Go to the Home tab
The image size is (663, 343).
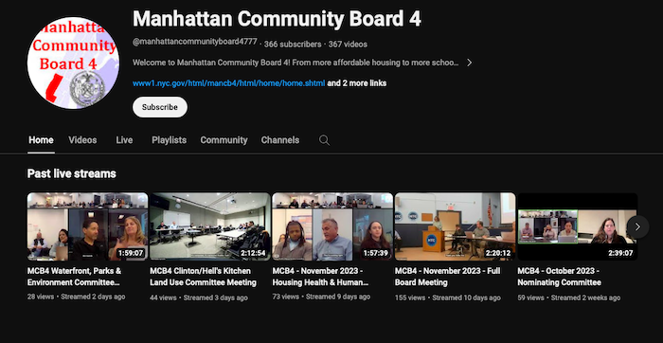[41, 140]
